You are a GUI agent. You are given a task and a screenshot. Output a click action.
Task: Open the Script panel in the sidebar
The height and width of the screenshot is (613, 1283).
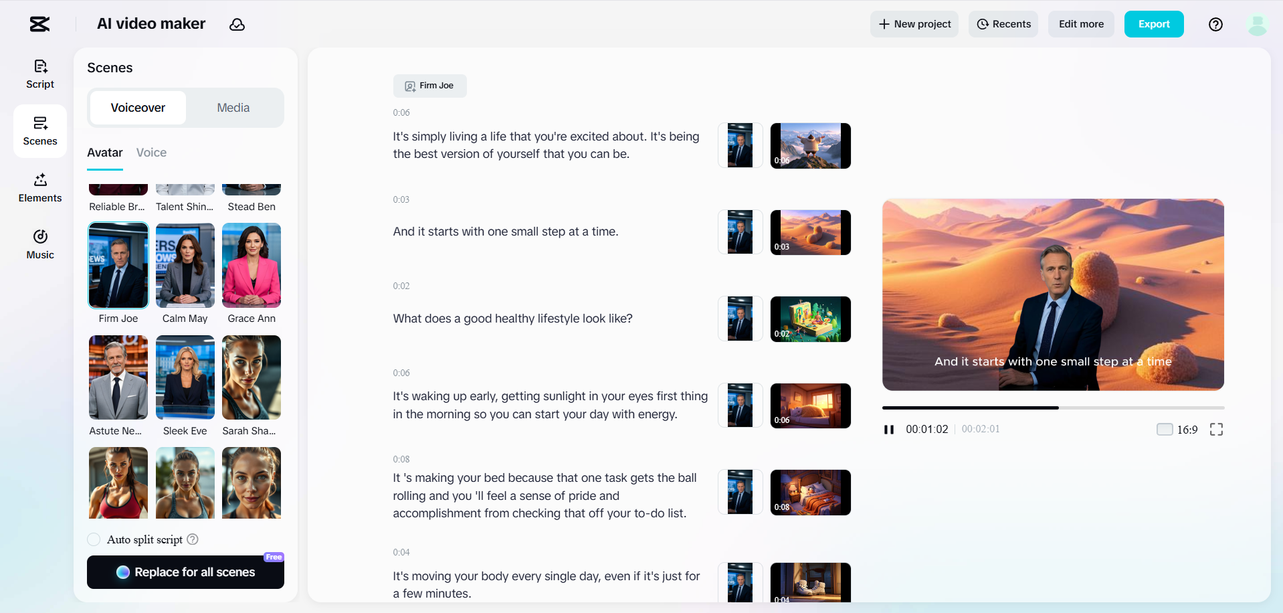[x=39, y=74]
